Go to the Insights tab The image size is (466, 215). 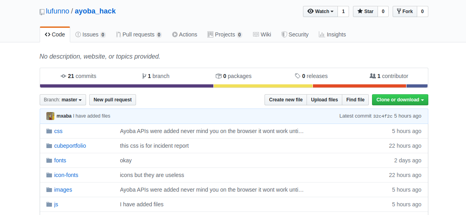coord(332,34)
